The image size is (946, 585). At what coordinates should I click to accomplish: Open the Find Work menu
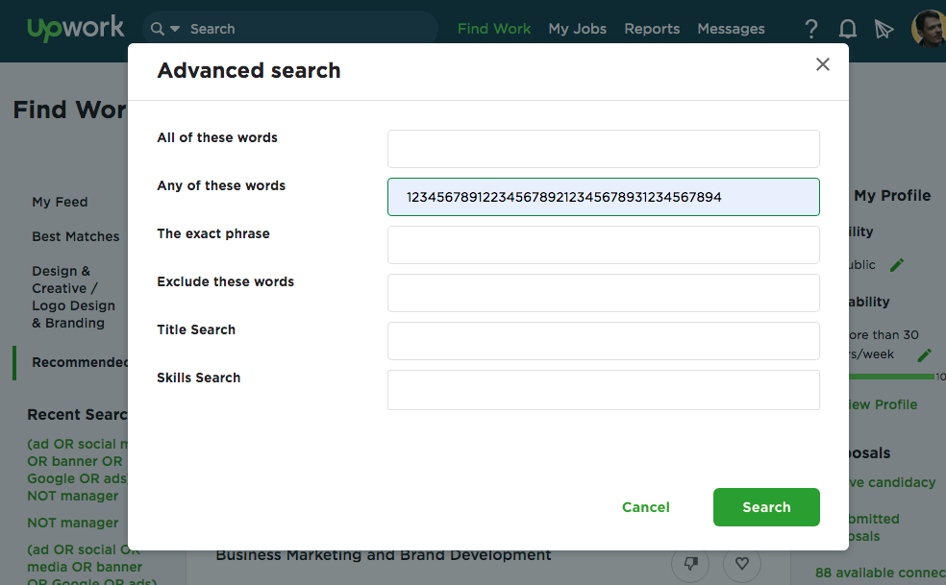click(494, 29)
